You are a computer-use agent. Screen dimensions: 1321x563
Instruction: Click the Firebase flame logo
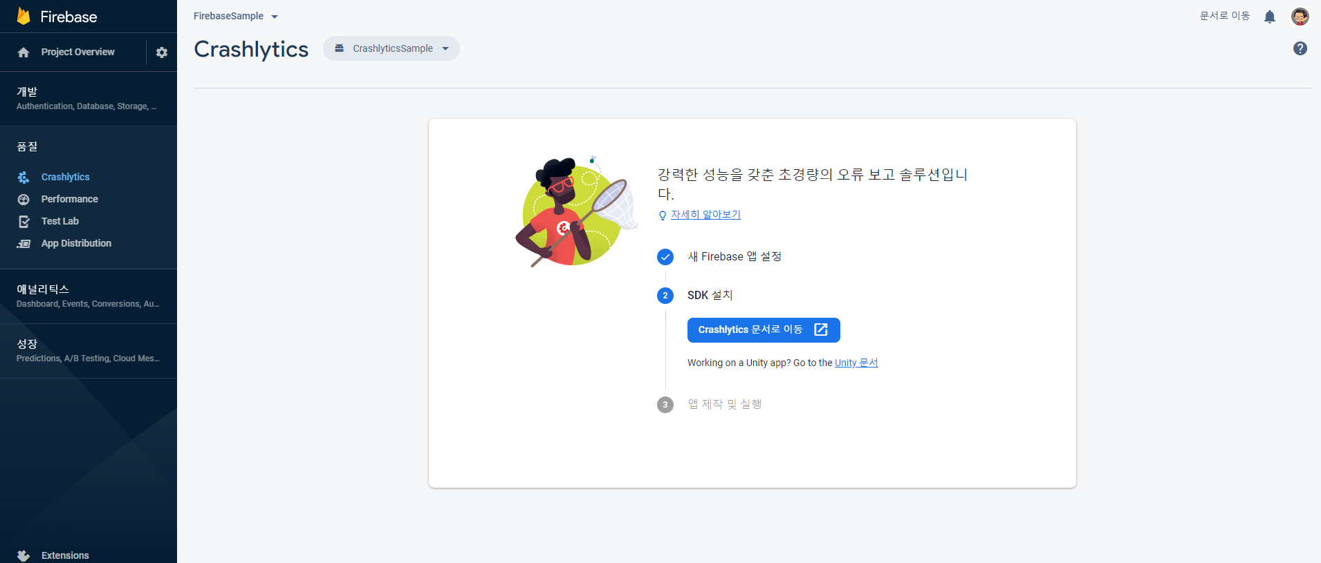24,16
